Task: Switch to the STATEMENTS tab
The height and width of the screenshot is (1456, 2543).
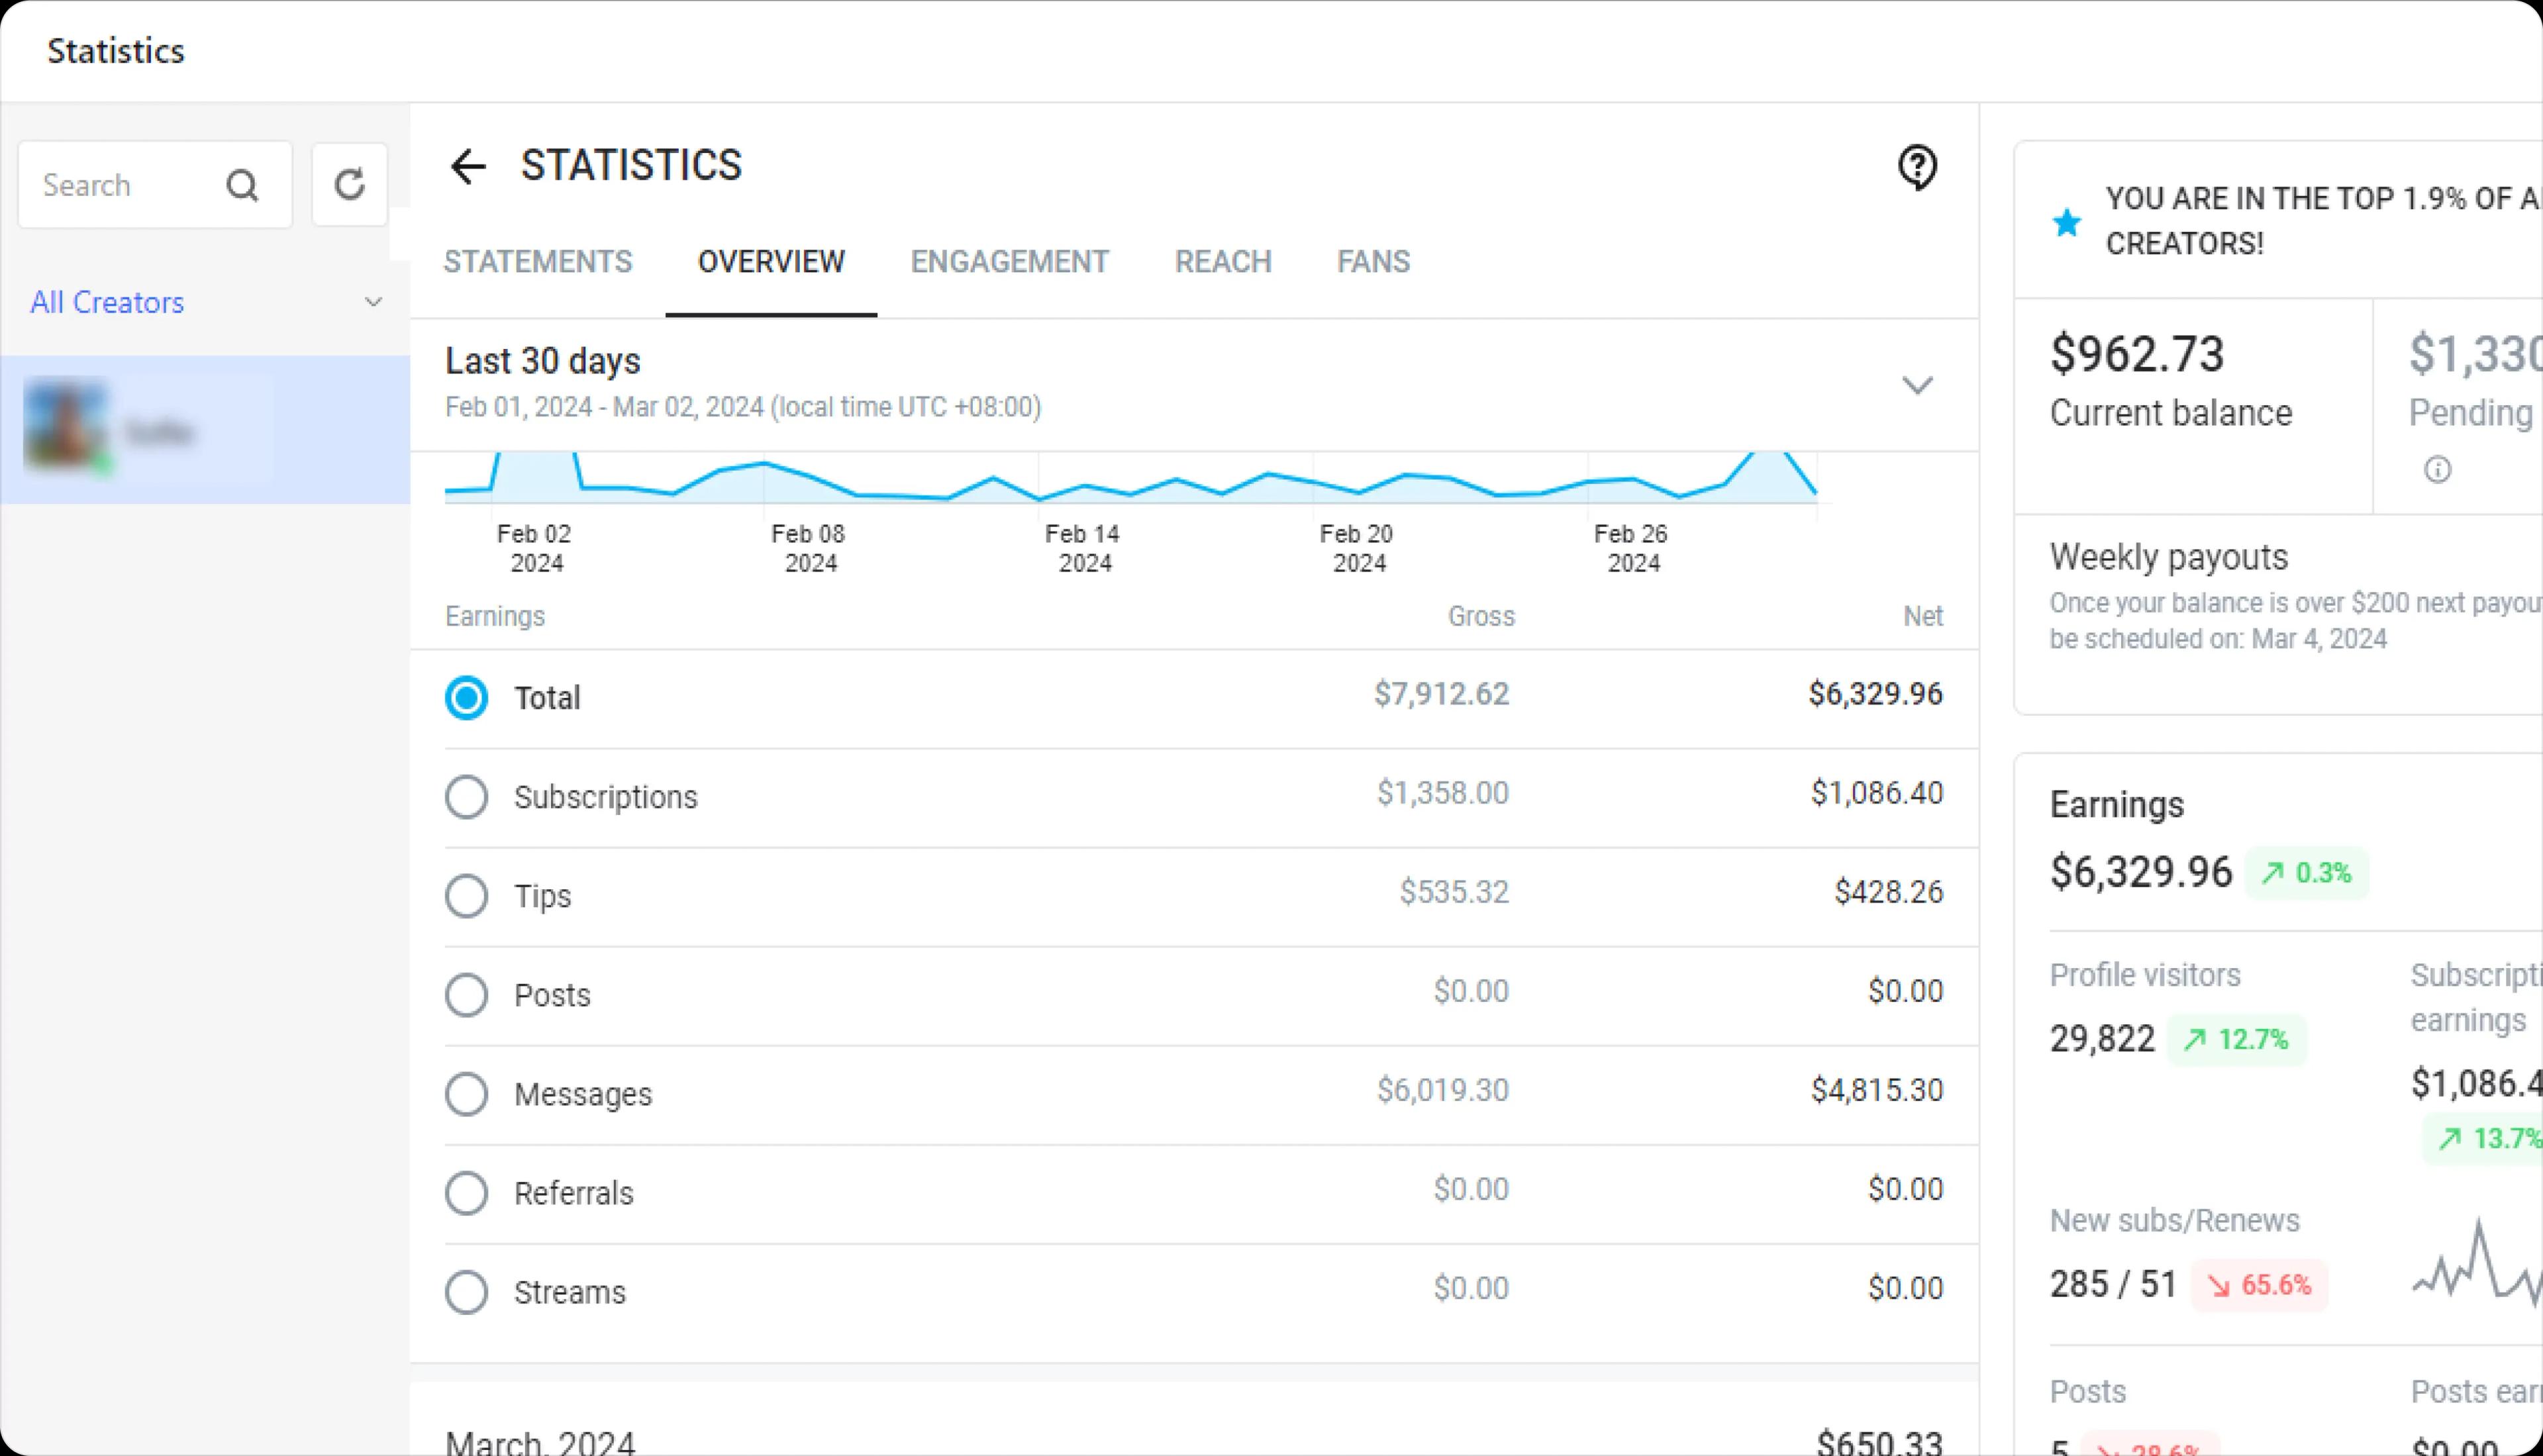Action: [x=538, y=262]
